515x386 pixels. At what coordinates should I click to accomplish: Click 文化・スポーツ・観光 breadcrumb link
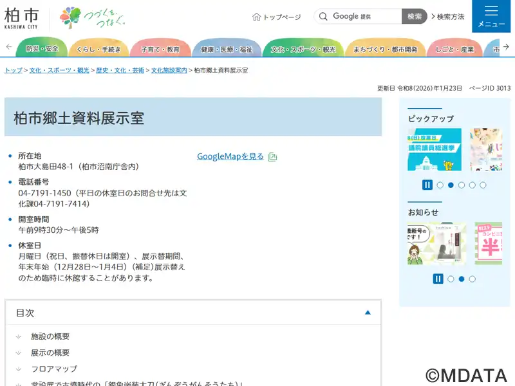[59, 70]
